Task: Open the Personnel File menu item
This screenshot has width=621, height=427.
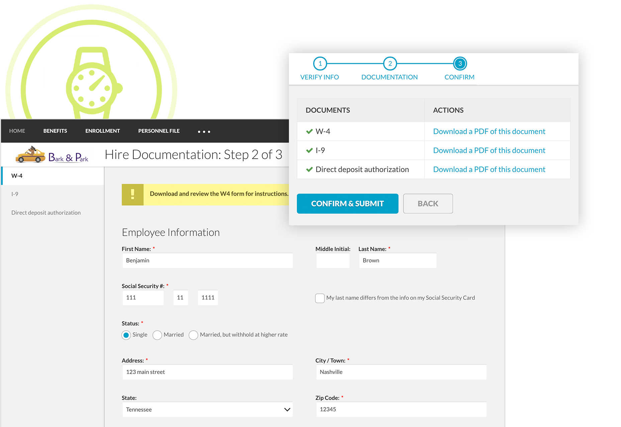Action: tap(159, 131)
